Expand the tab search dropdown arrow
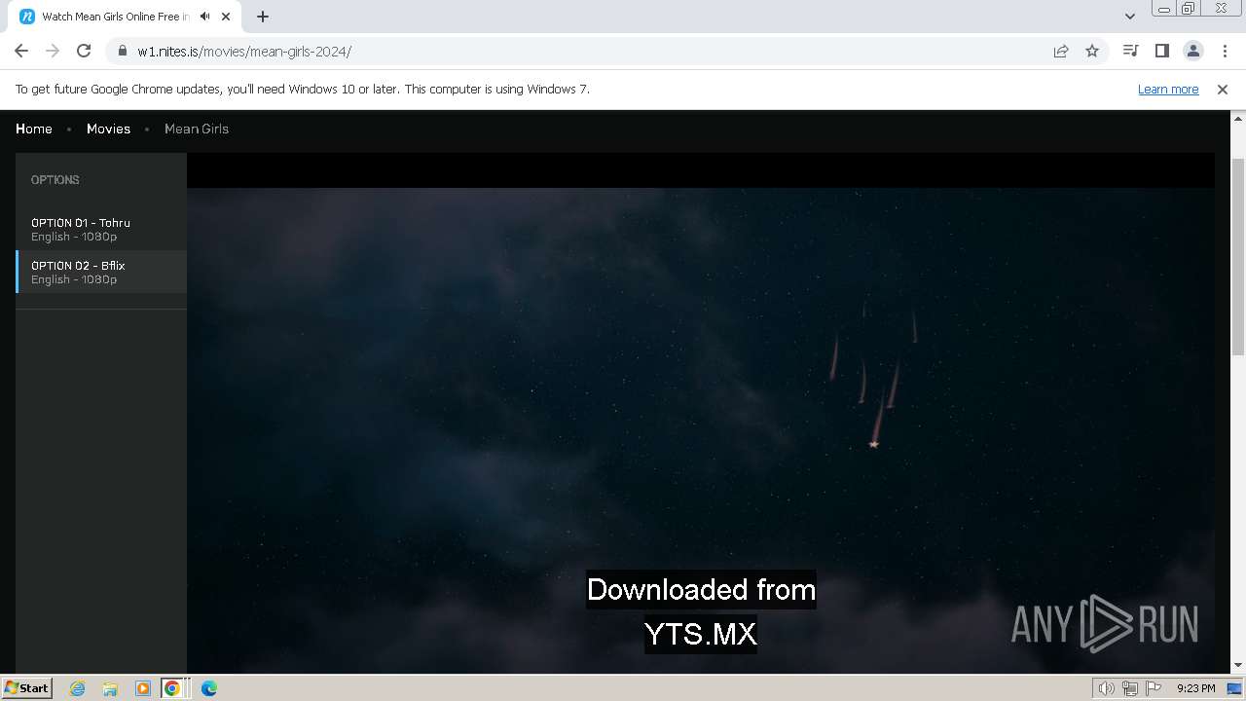The height and width of the screenshot is (701, 1246). 1130,17
